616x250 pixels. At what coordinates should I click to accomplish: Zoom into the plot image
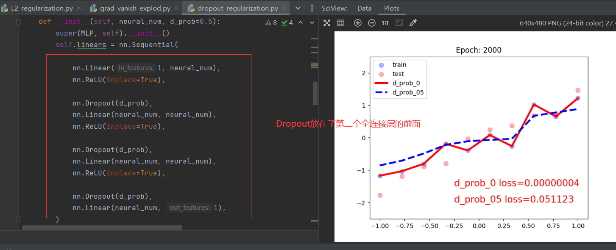[357, 22]
